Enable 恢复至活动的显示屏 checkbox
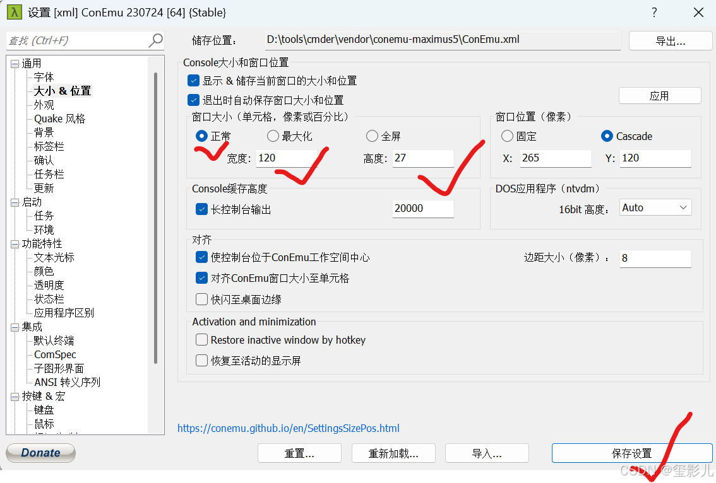Viewport: 716px width, 483px height. (x=202, y=361)
